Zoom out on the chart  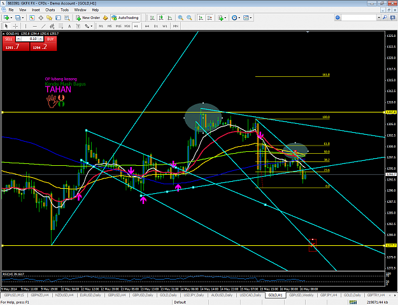[x=189, y=18]
